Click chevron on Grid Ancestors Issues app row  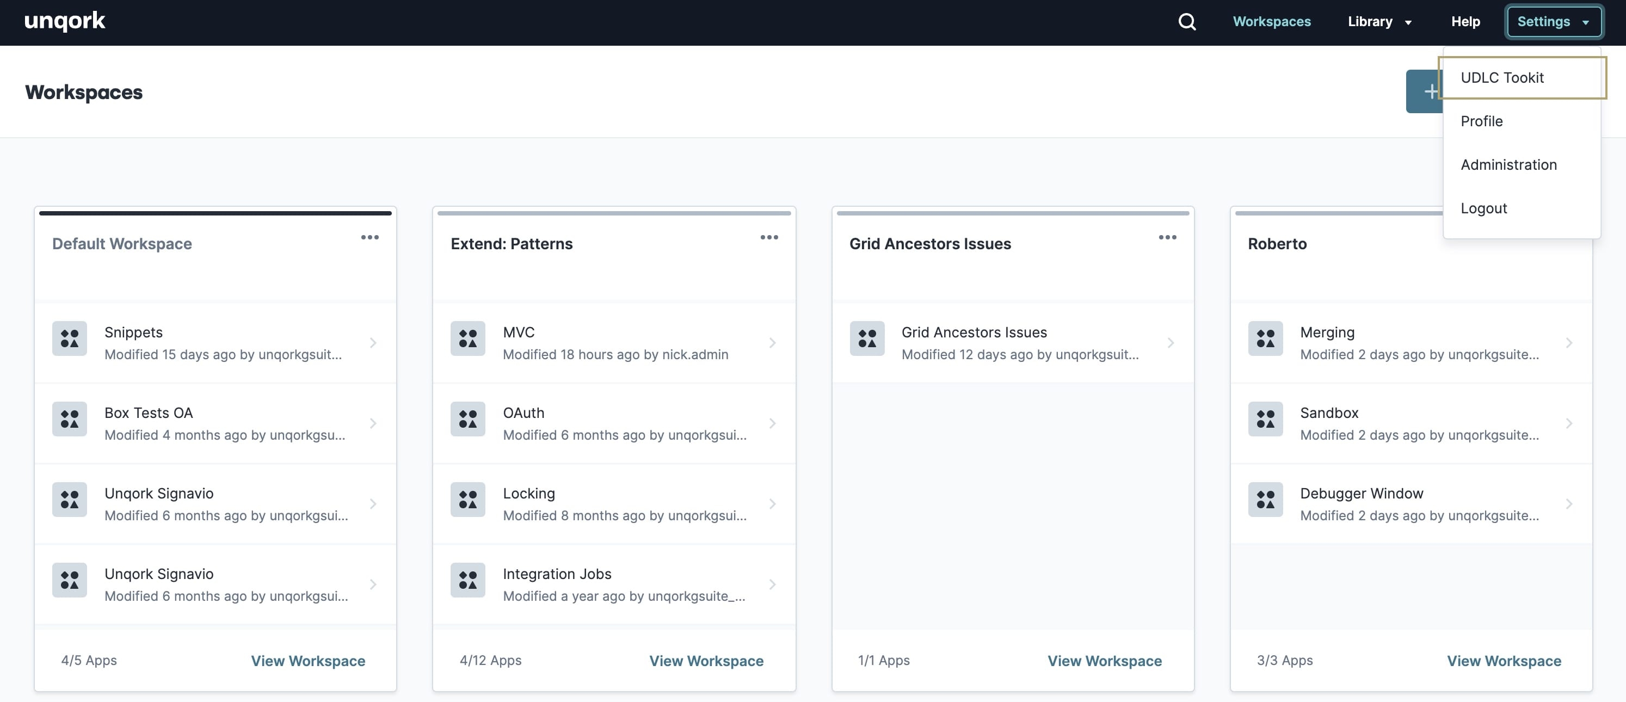(x=1171, y=343)
